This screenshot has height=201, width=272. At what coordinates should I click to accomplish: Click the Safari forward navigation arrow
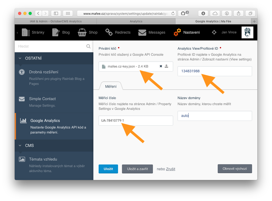[x=45, y=13]
